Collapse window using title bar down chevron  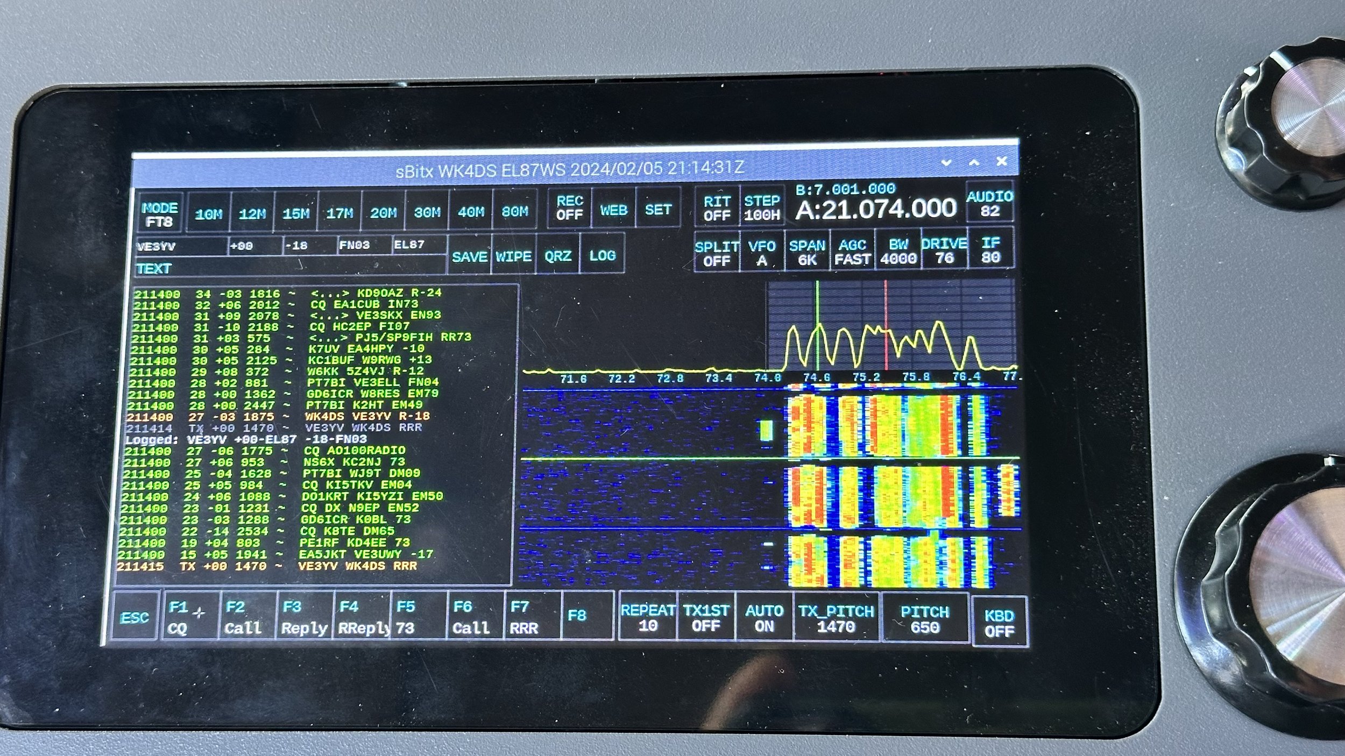click(946, 162)
